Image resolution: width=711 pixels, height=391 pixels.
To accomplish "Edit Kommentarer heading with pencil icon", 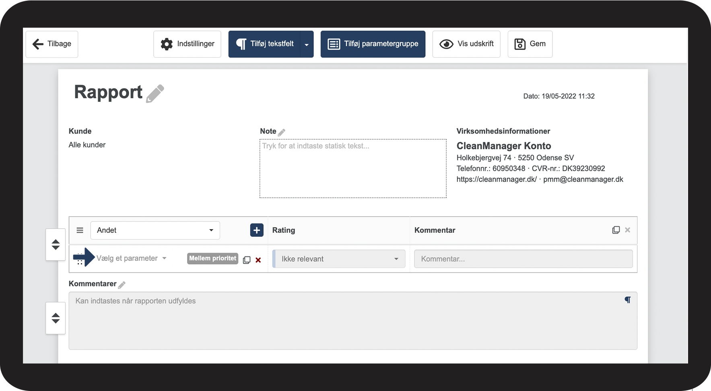I will [x=122, y=285].
